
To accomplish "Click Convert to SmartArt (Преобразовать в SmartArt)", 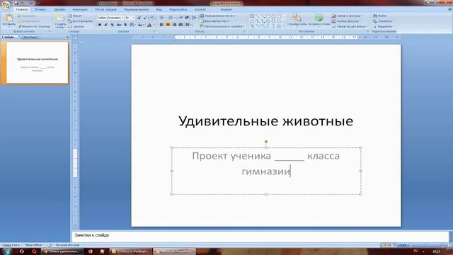I will 222,26.
